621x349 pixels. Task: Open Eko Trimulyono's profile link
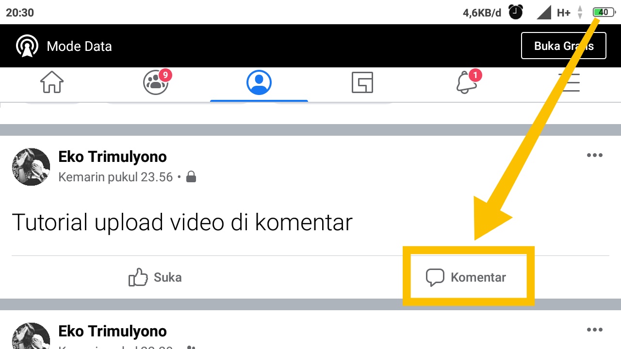point(113,157)
